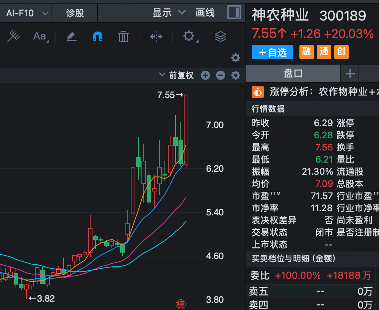Toggle the blue magnet snap tool
Viewport: 379px width, 310px height.
pos(98,36)
